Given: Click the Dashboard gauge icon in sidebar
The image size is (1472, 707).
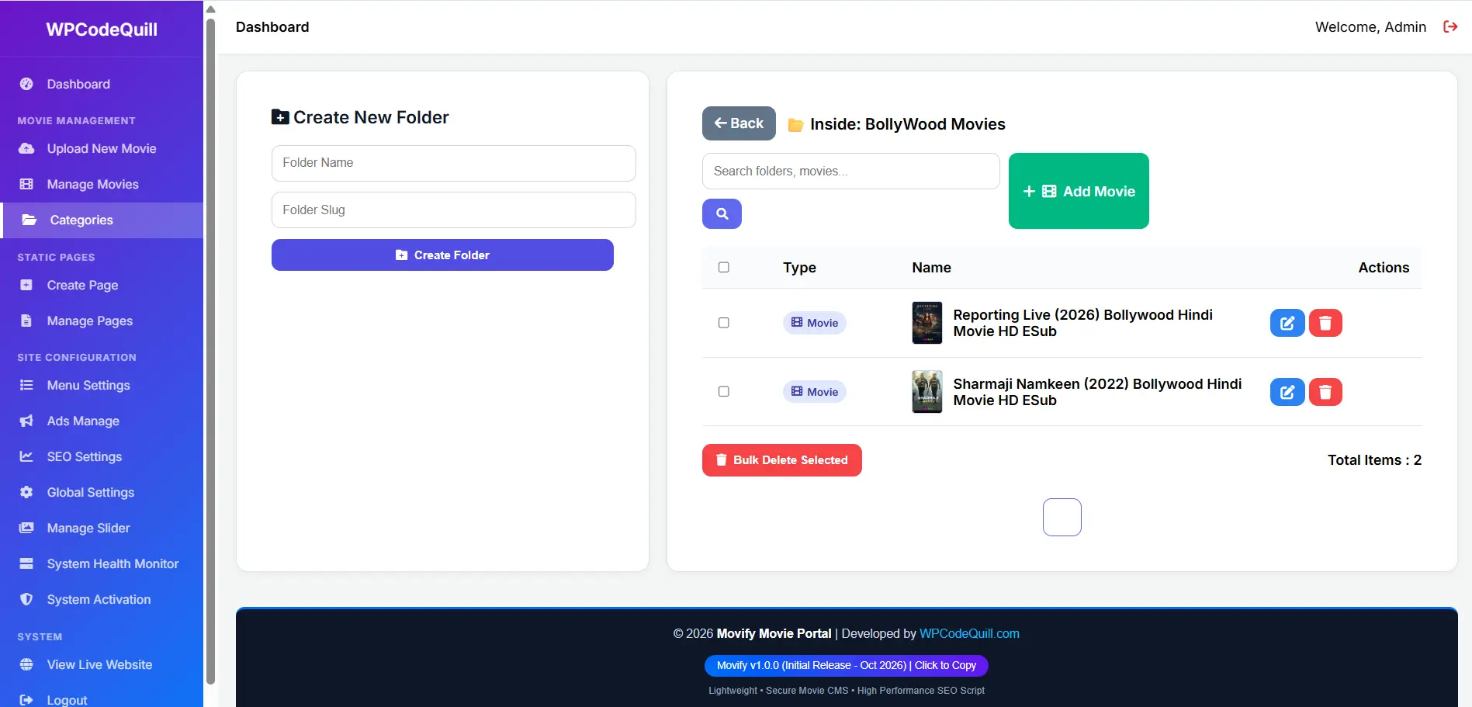Looking at the screenshot, I should [26, 84].
